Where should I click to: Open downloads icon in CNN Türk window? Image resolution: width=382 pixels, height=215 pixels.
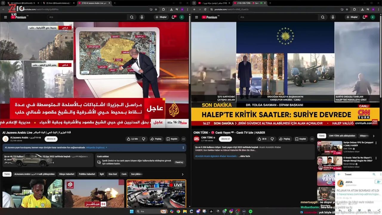pos(362,9)
